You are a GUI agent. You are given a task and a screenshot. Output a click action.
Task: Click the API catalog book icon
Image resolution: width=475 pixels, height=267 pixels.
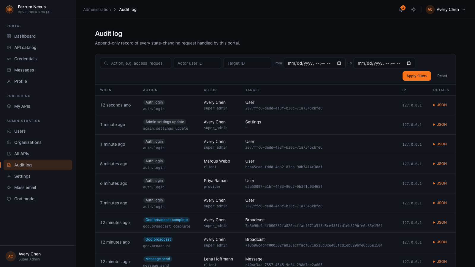pos(9,47)
